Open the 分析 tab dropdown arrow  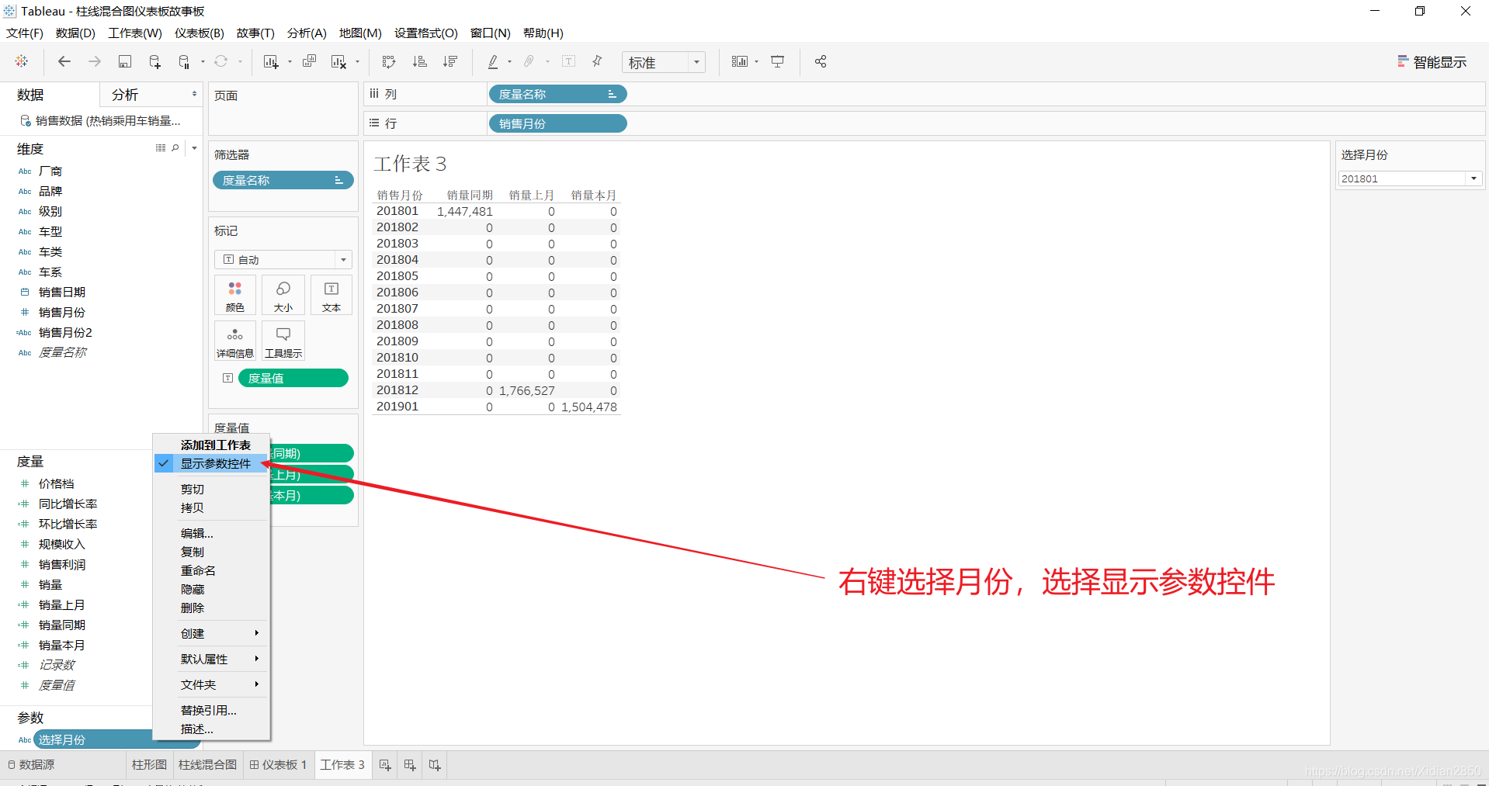pos(194,94)
